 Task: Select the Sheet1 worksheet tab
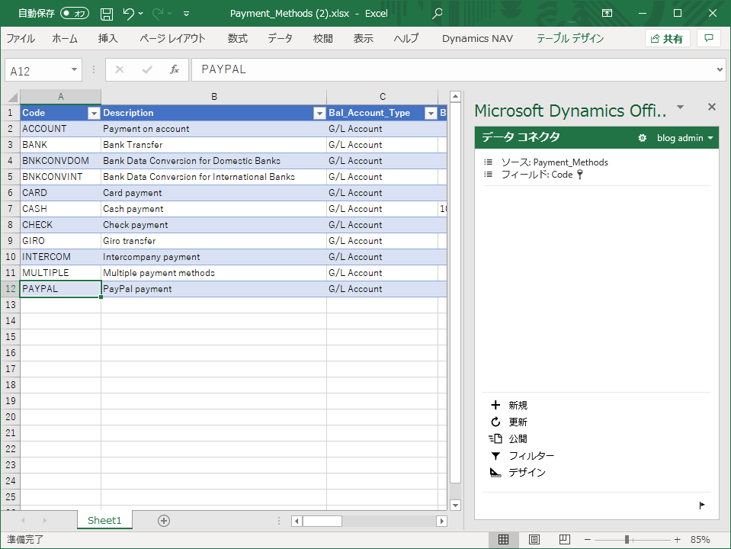point(104,520)
